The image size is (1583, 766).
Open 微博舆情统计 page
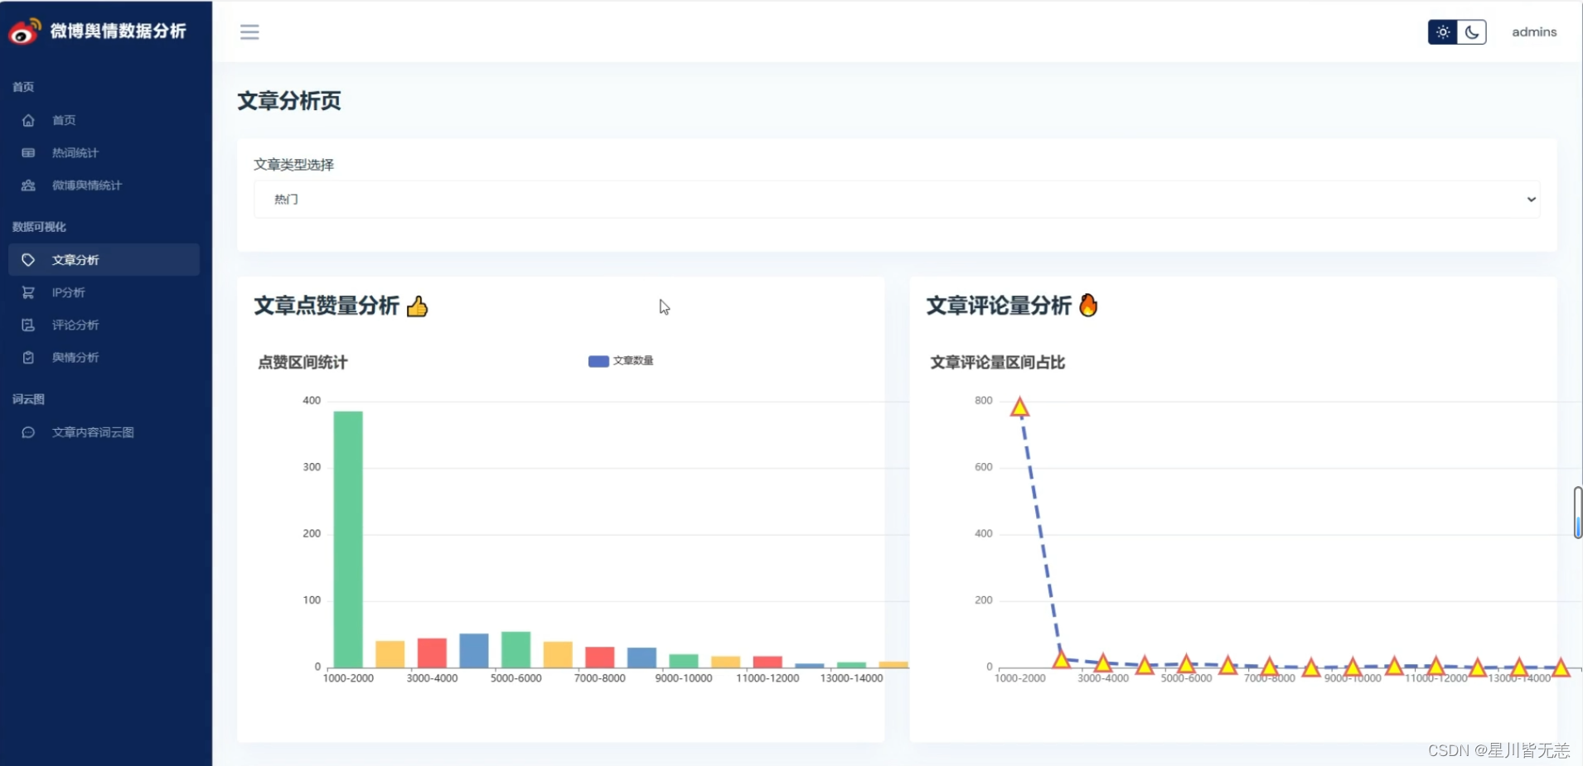point(86,185)
